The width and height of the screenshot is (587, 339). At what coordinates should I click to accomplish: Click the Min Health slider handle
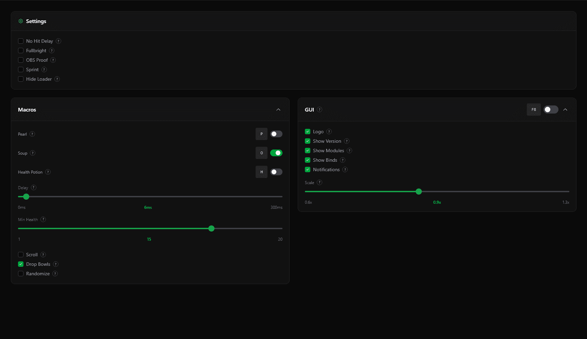point(211,228)
